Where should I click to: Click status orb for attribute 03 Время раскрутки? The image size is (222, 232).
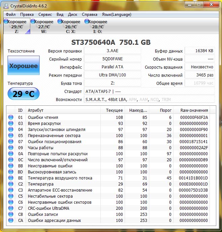(11, 123)
